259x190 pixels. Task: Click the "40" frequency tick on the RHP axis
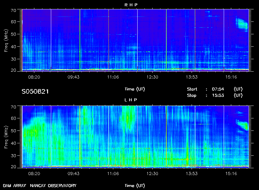tap(13, 47)
